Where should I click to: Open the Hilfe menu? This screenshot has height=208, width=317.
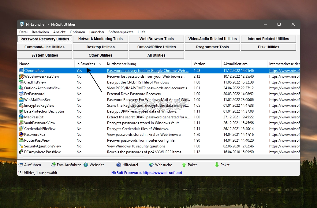coord(141,32)
